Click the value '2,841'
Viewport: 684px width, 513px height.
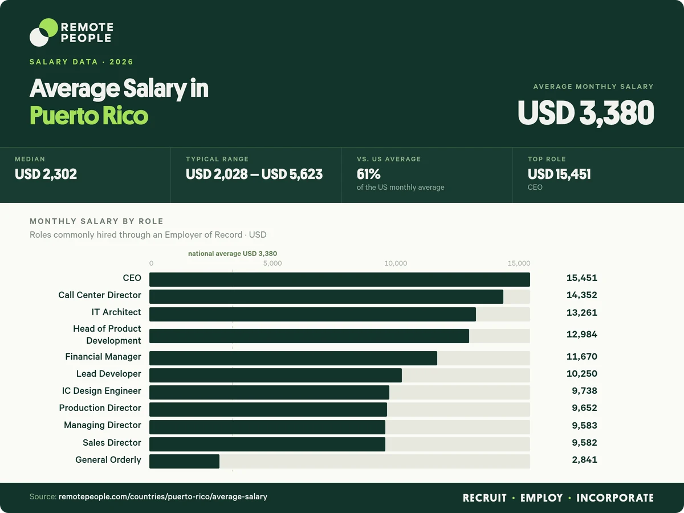pyautogui.click(x=584, y=460)
